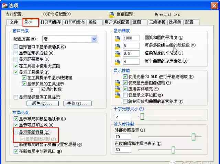Click the drawing icon beside 每条多段线曲线的线段数
This screenshot has height=164, width=220.
point(118,46)
